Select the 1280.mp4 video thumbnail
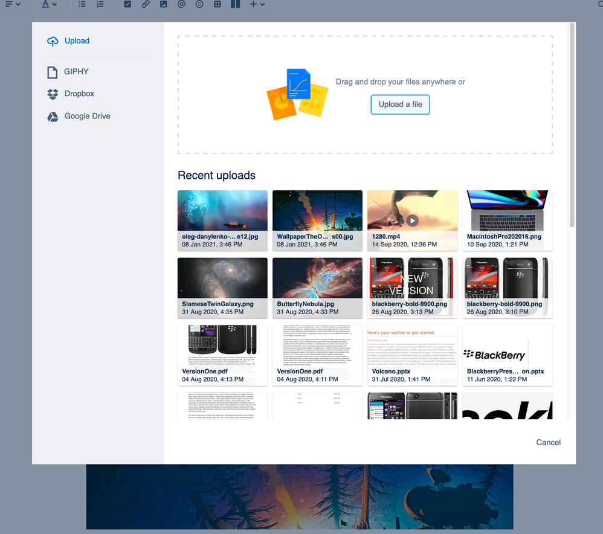603x534 pixels. [x=412, y=220]
